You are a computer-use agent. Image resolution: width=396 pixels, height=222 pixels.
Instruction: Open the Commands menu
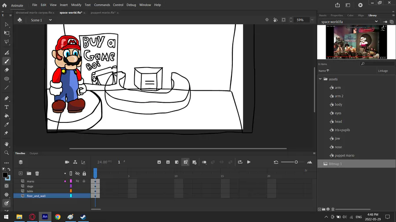click(102, 5)
